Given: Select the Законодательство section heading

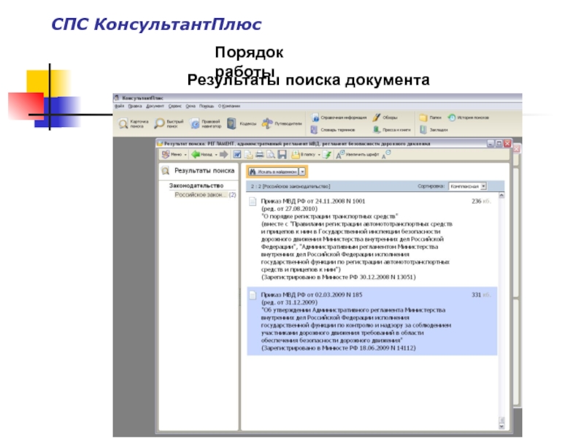Looking at the screenshot, I should (x=196, y=185).
